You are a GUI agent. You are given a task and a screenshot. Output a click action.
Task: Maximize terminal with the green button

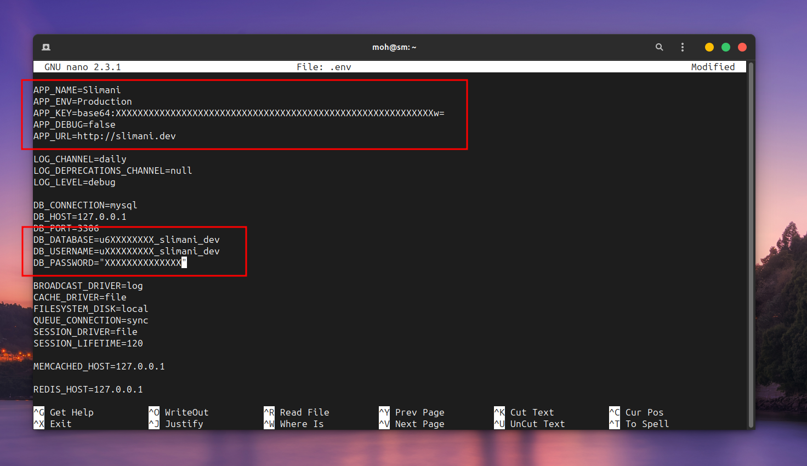[x=725, y=47]
